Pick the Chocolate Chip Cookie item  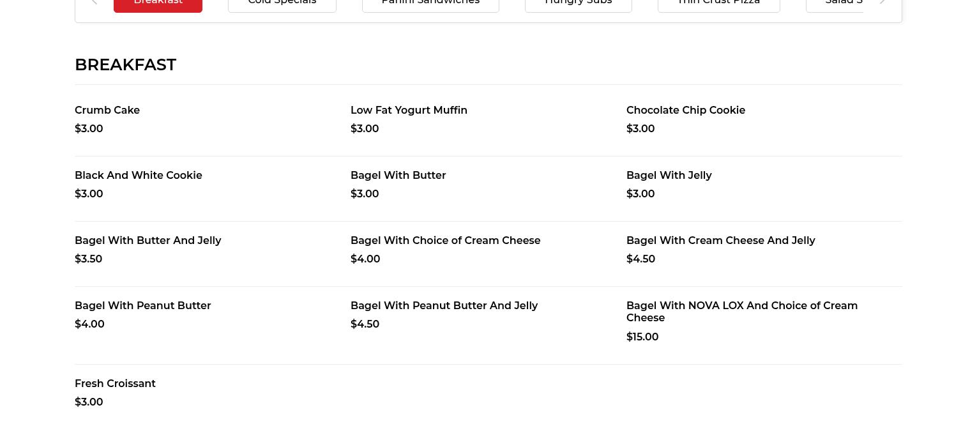[685, 110]
